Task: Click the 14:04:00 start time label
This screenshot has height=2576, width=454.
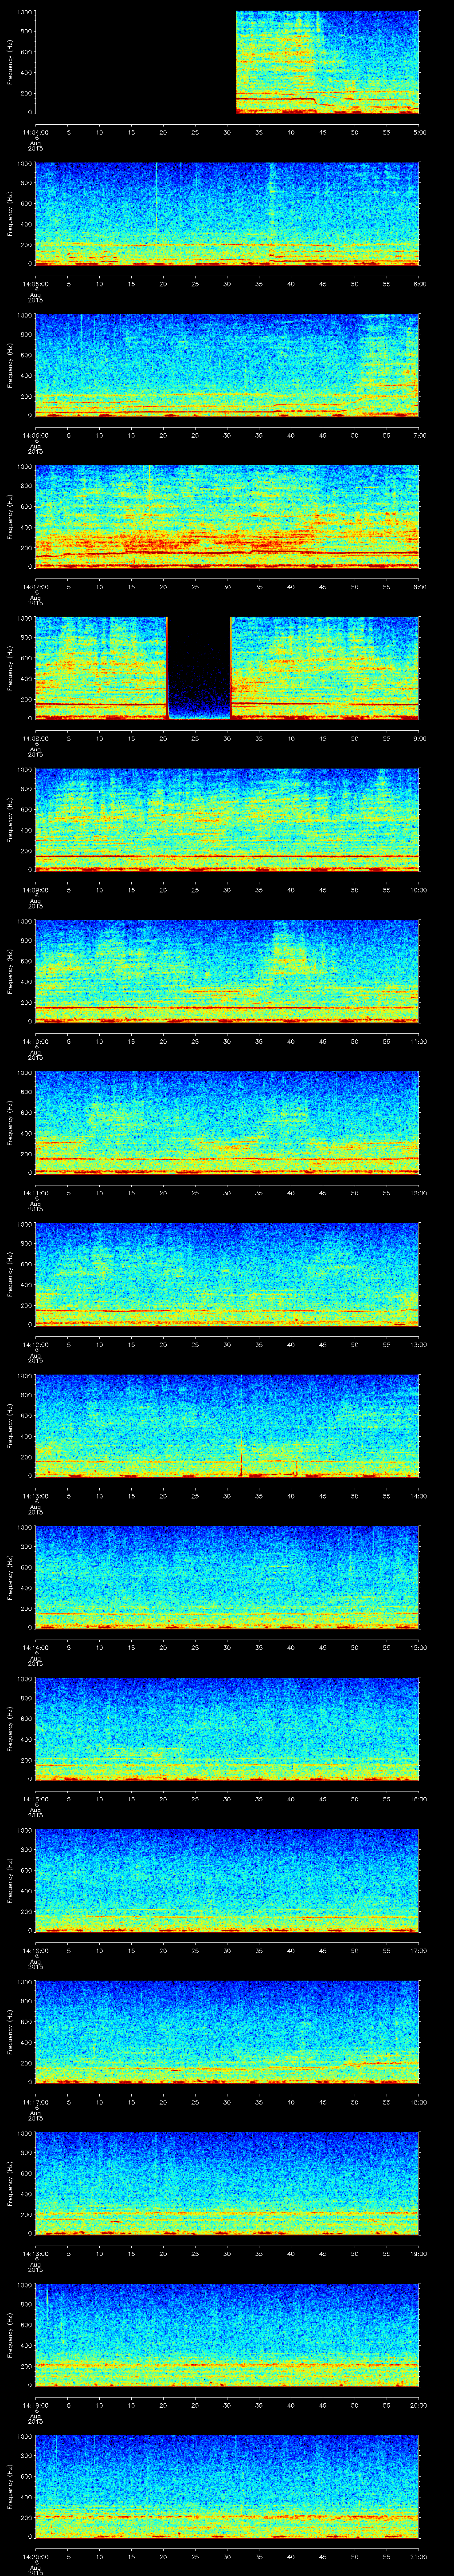Action: 35,132
